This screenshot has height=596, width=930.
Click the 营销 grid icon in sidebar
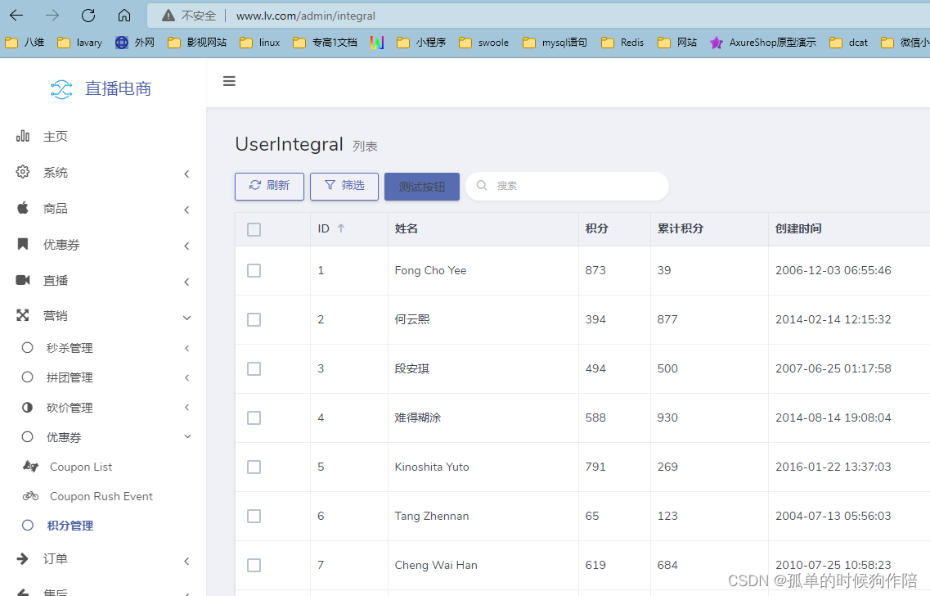tap(23, 316)
